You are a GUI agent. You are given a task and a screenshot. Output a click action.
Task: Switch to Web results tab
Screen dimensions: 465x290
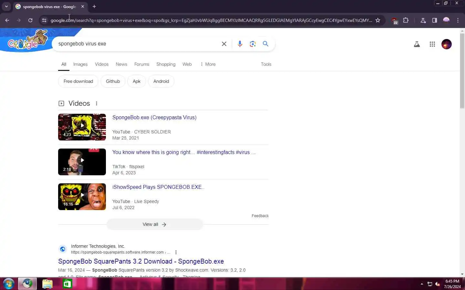click(187, 64)
